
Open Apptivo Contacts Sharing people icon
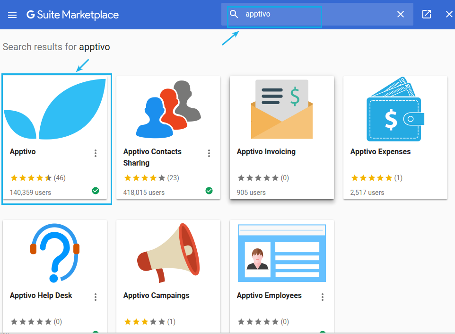coord(168,109)
